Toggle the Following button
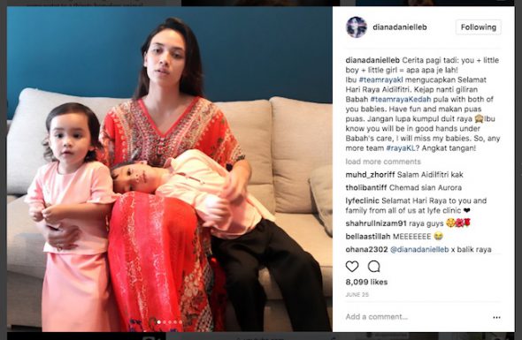This screenshot has width=522, height=340. point(479,27)
